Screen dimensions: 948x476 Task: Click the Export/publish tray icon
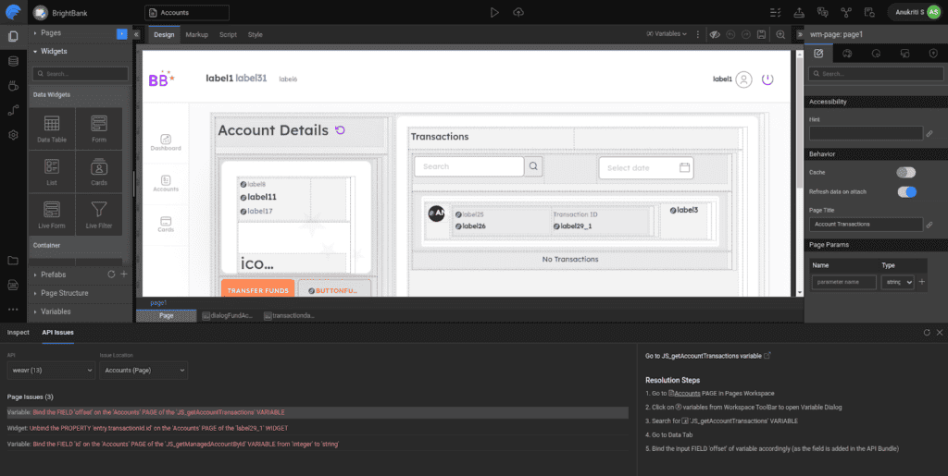coord(799,12)
